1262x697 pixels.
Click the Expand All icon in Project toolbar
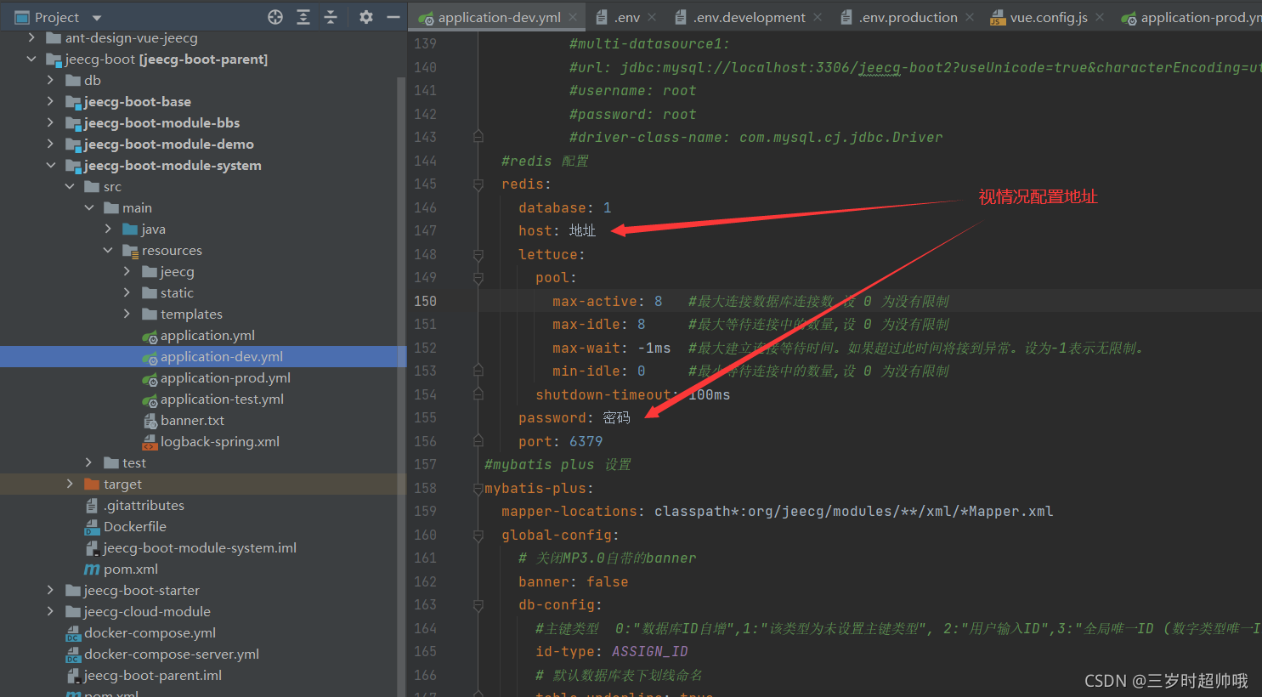303,17
